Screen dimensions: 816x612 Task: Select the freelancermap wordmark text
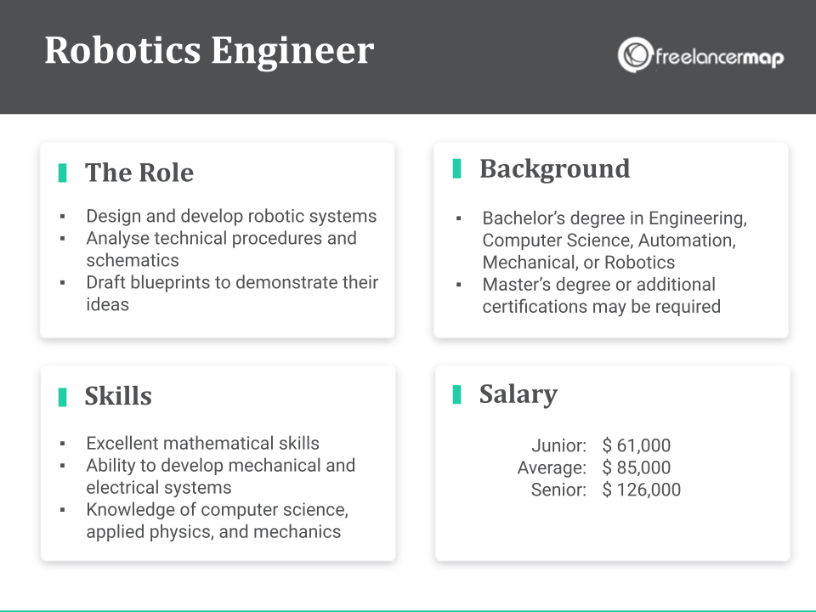pyautogui.click(x=719, y=57)
